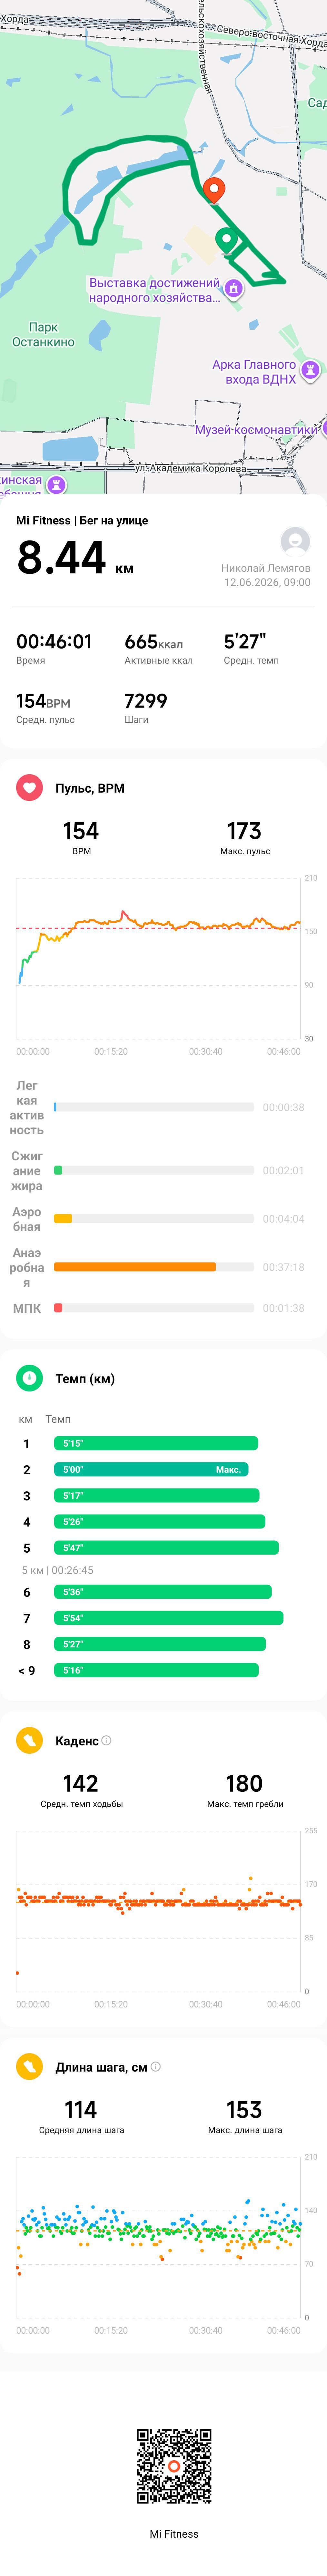Viewport: 327px width, 2576px height.
Task: Select the kilometer 2 Макс. pace bar
Action: pos(151,1470)
